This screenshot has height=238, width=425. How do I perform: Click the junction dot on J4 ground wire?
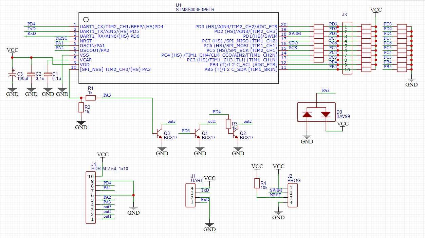click(133, 195)
